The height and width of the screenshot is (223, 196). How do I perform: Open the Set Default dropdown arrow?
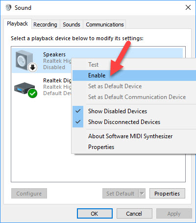click(x=142, y=194)
